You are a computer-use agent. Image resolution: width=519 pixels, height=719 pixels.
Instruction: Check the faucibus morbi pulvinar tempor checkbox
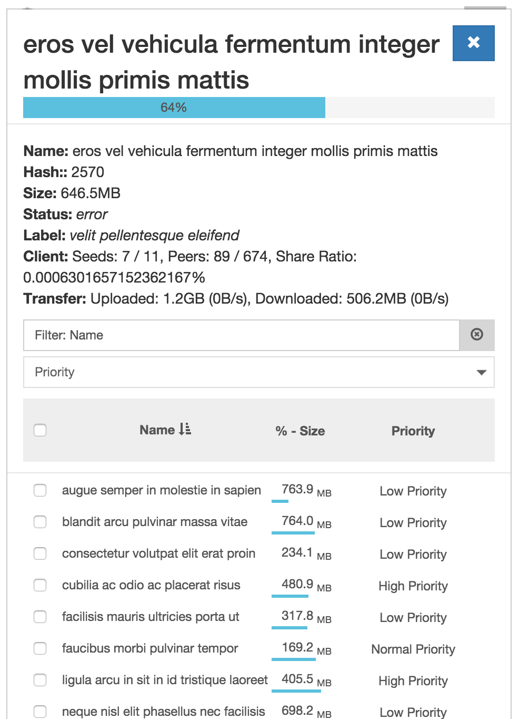pyautogui.click(x=40, y=648)
